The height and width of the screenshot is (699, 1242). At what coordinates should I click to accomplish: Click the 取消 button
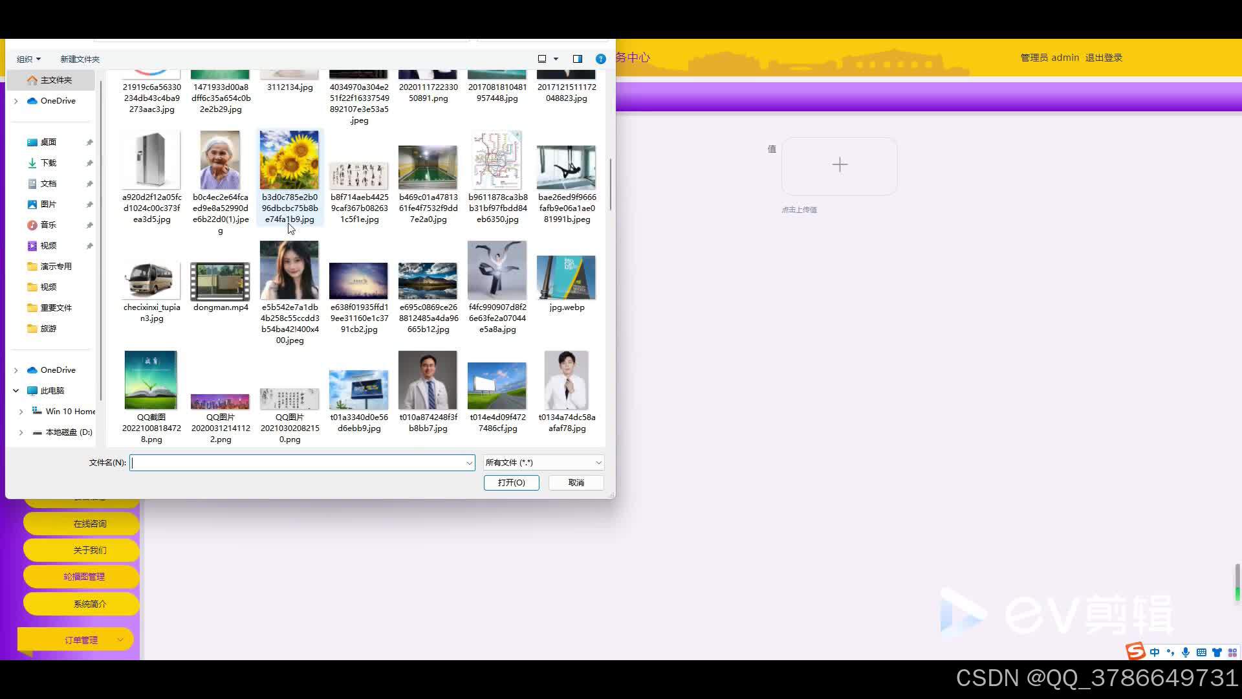576,483
